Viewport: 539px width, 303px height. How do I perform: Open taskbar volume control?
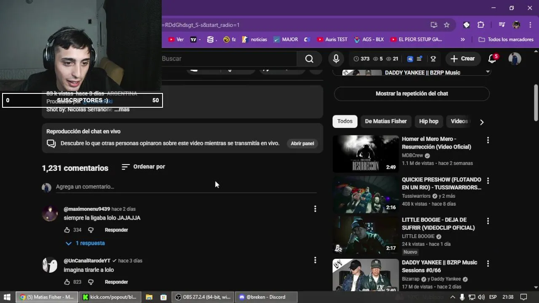coord(481,297)
